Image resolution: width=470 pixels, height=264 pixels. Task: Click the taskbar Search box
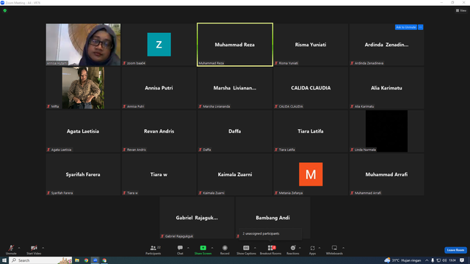pos(40,260)
